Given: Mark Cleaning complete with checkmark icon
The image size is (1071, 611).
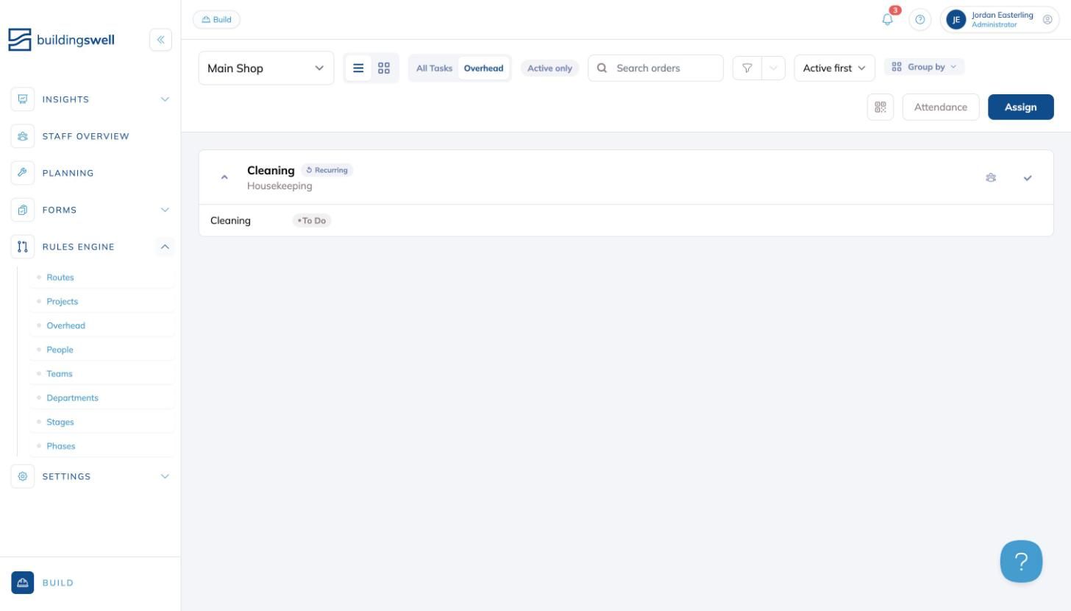Looking at the screenshot, I should [1028, 177].
